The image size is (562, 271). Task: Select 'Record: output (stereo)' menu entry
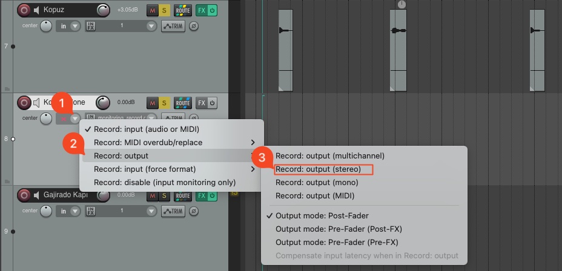click(x=318, y=169)
